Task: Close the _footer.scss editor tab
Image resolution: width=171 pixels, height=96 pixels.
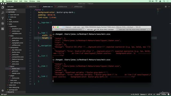Action: (x=52, y=7)
